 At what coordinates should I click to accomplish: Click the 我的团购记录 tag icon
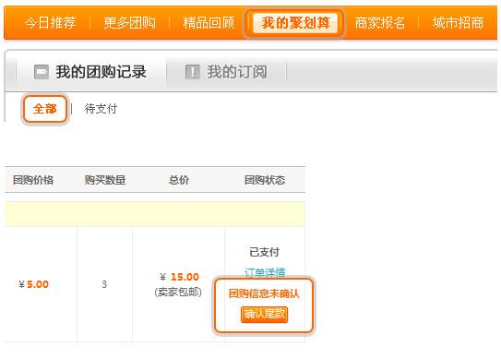point(42,72)
